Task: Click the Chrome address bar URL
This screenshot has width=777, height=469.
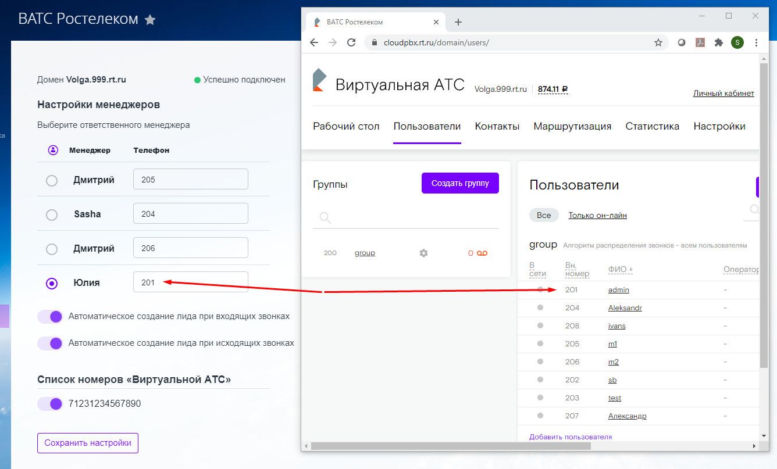Action: click(x=436, y=42)
